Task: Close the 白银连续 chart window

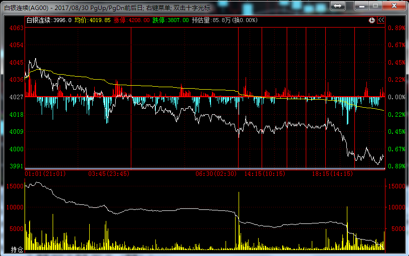Action: [394, 6]
